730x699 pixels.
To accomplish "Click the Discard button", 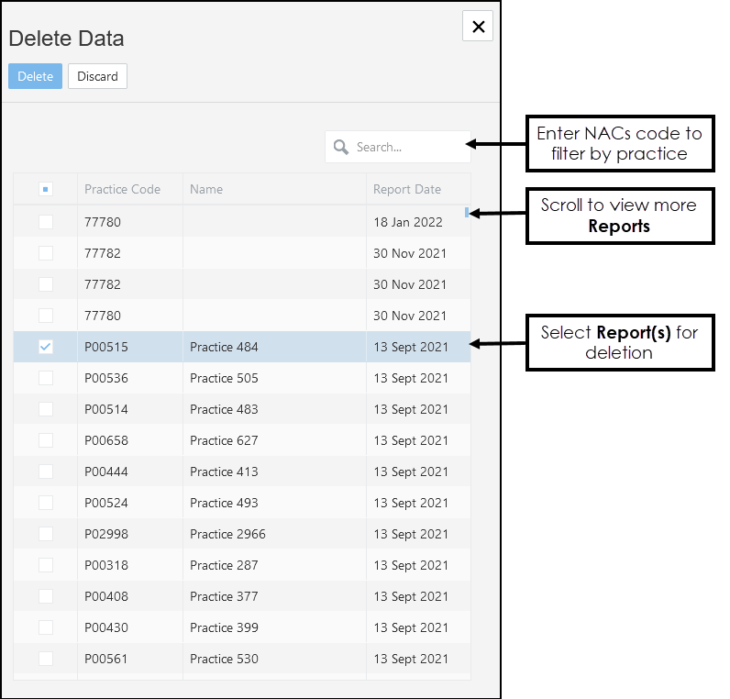I will coord(97,76).
